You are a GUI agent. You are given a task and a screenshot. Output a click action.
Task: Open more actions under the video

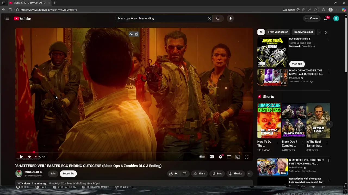(x=250, y=174)
